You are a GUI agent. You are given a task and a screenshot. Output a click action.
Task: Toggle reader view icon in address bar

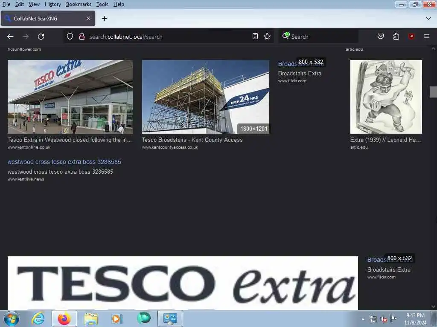click(x=255, y=37)
